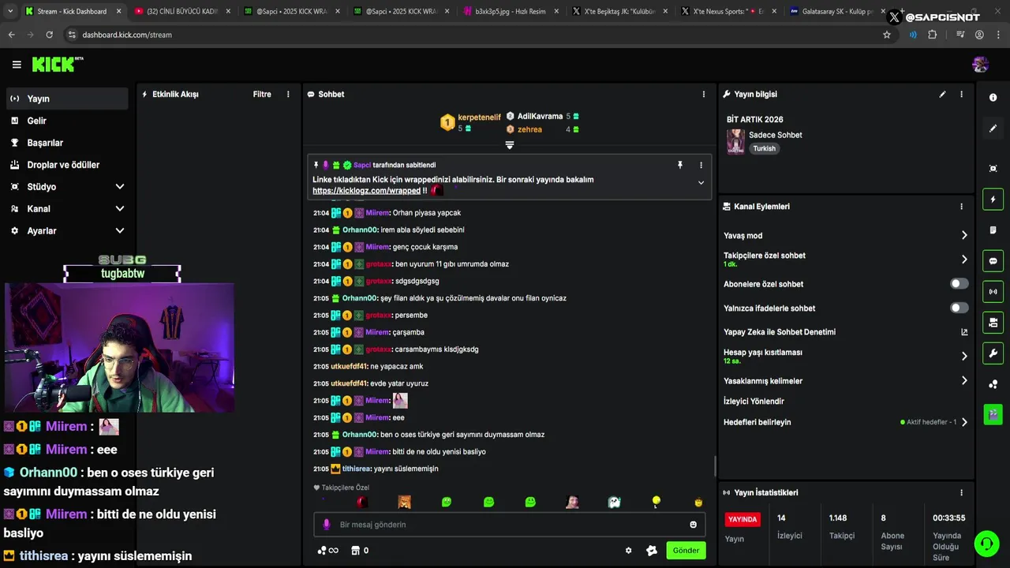Open Sohbet panel three-dot menu
Screen dimensions: 1010x568
click(704, 94)
